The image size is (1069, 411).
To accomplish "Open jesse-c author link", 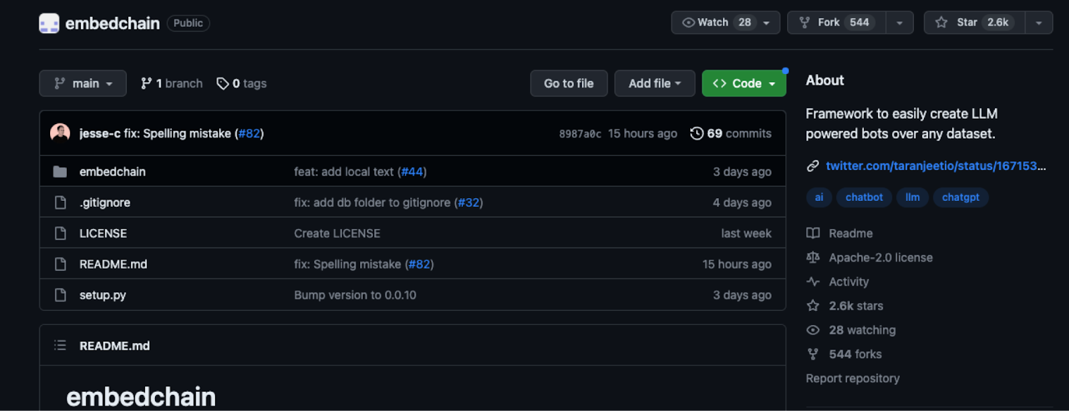I will coord(100,133).
